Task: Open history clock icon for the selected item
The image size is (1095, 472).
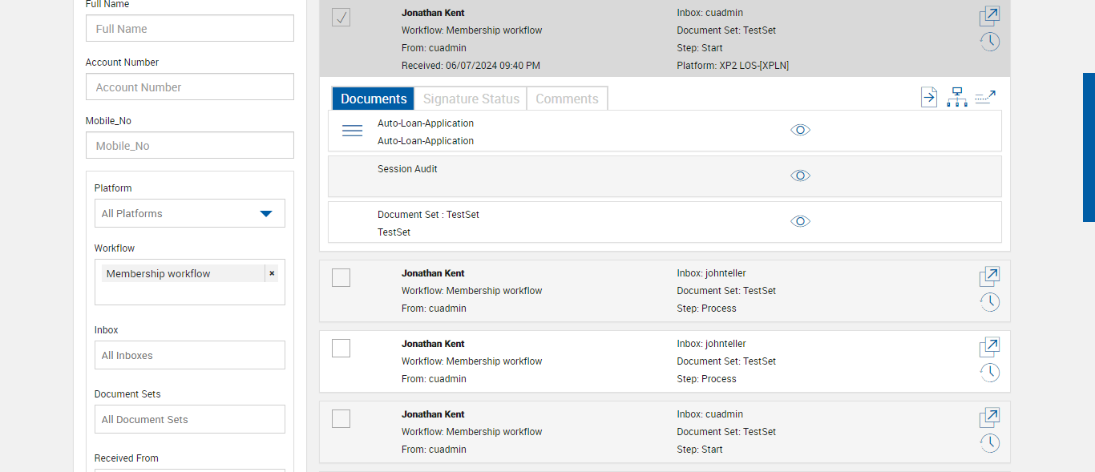Action: (990, 42)
